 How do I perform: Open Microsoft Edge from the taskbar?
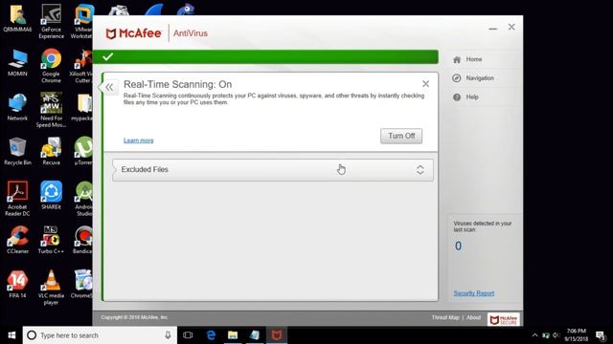click(211, 335)
